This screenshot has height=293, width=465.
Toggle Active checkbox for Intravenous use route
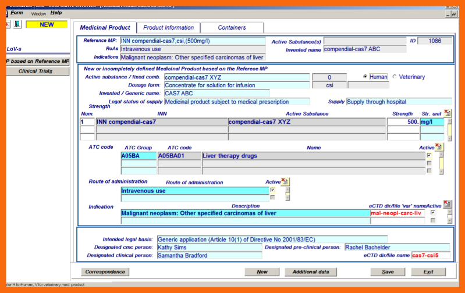tap(272, 190)
